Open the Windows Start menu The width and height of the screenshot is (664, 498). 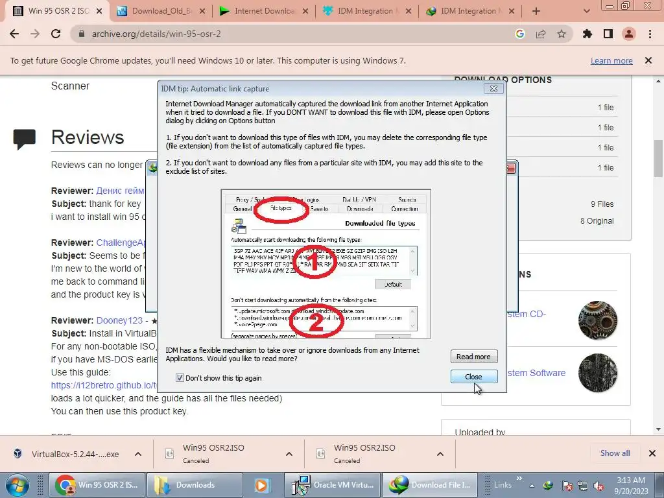[x=17, y=485]
